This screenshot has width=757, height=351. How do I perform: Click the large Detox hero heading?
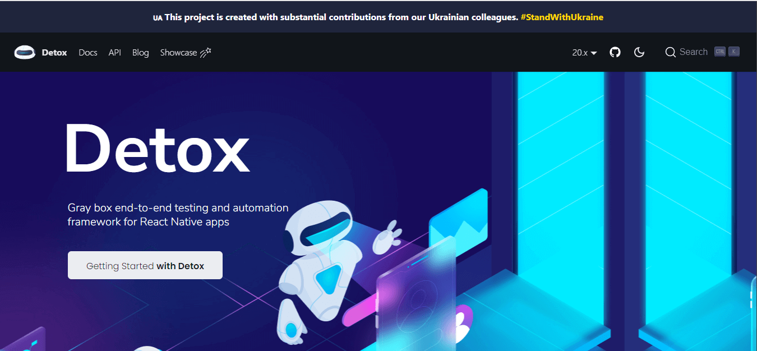tap(157, 149)
